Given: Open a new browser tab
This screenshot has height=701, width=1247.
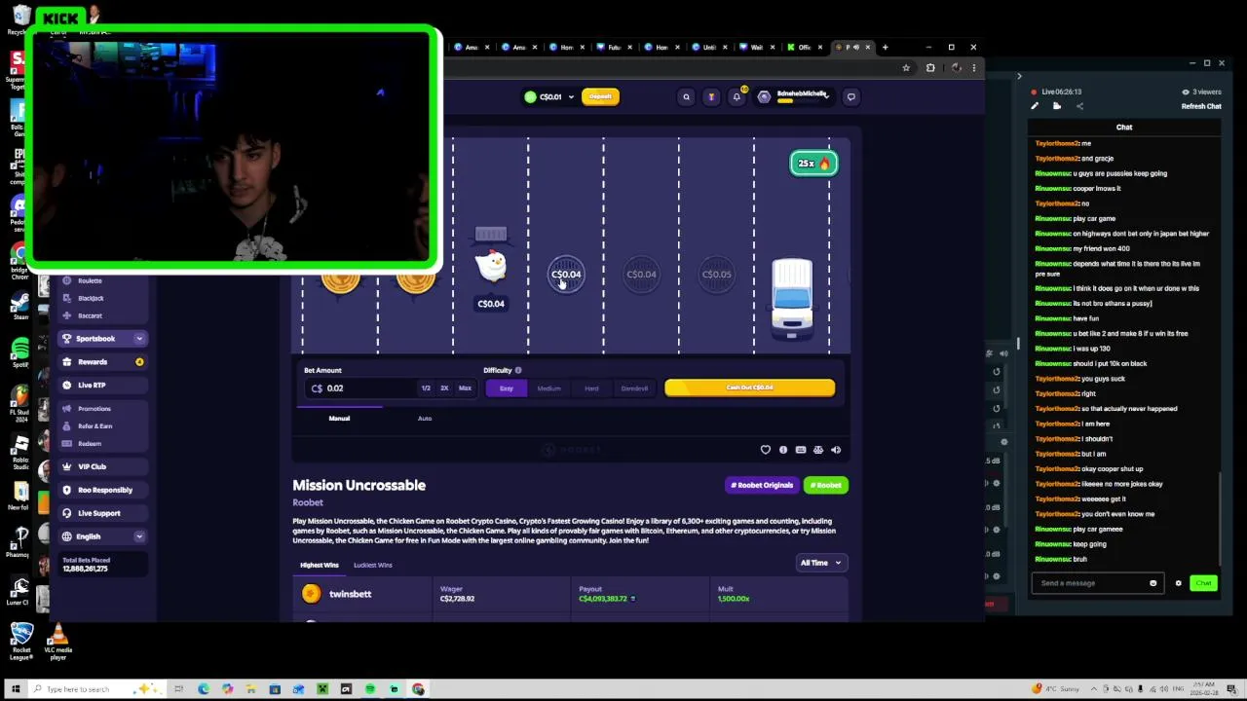Looking at the screenshot, I should [885, 47].
